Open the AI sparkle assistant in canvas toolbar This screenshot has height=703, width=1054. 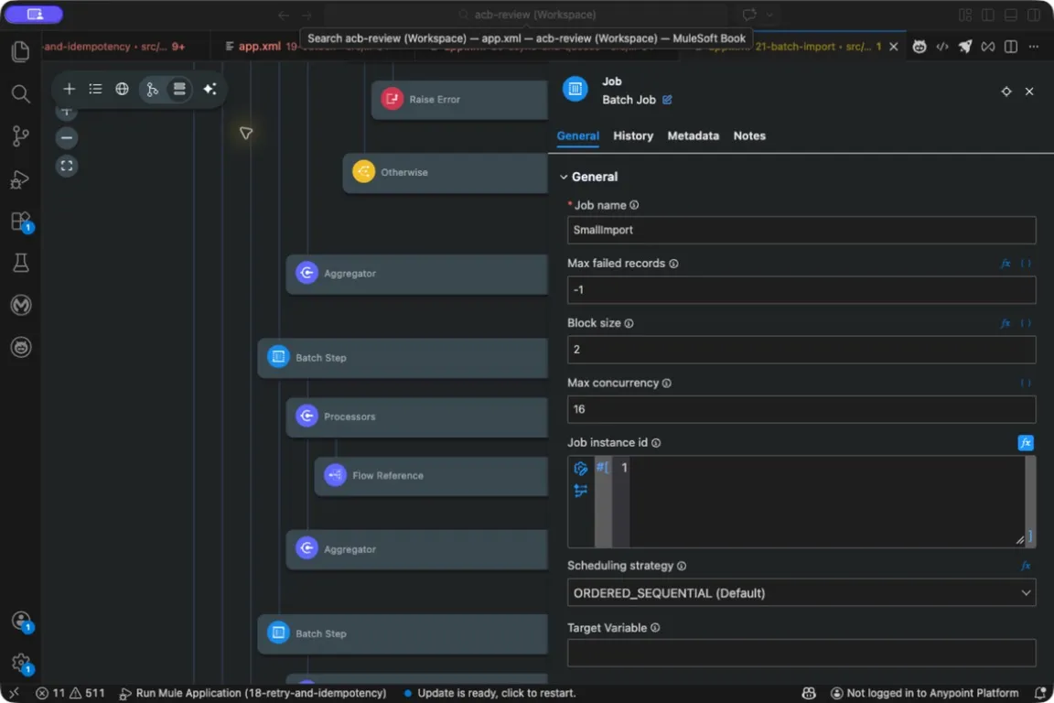point(210,89)
